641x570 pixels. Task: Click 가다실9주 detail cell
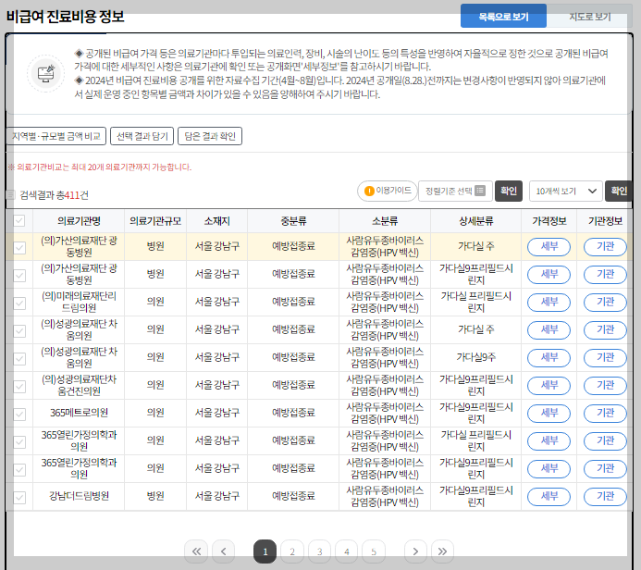pyautogui.click(x=475, y=357)
